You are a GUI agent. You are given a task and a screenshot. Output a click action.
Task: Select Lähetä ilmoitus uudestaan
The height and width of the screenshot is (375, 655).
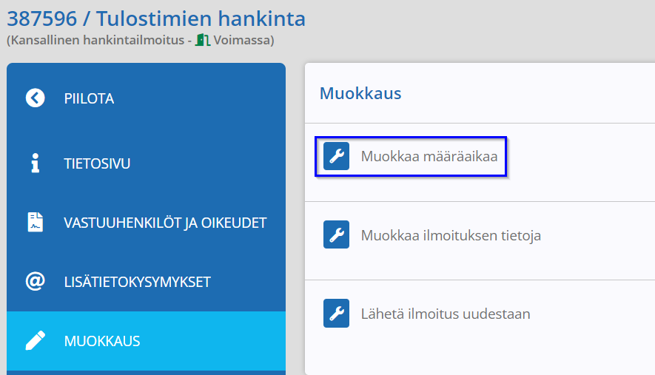pyautogui.click(x=446, y=314)
